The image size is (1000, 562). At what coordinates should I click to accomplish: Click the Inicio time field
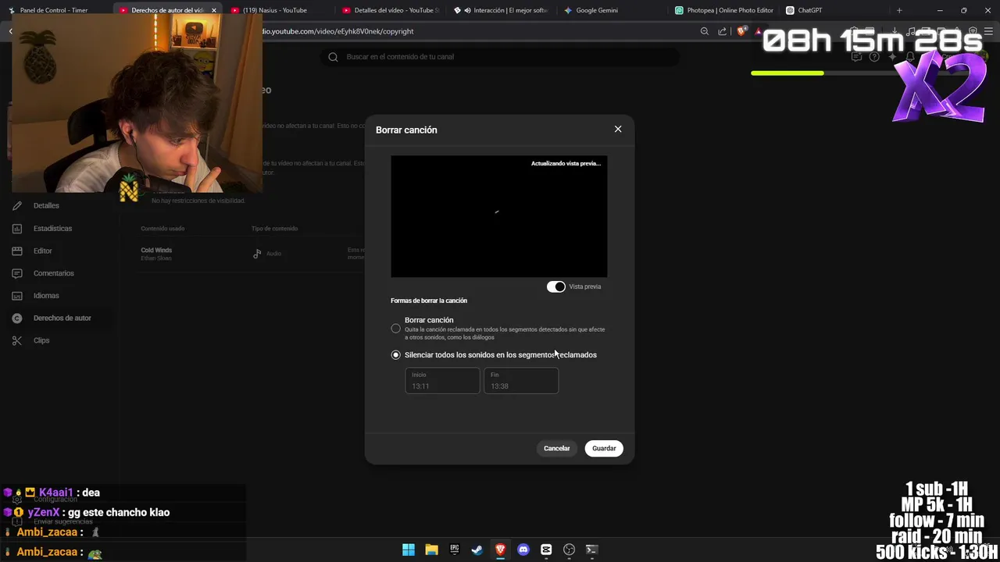coord(442,381)
